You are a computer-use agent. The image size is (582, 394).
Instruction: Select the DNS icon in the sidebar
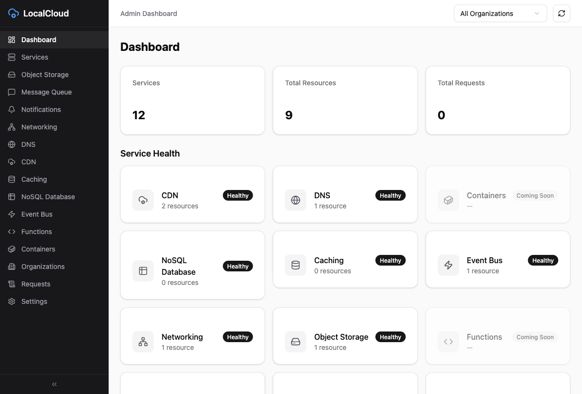[x=11, y=144]
